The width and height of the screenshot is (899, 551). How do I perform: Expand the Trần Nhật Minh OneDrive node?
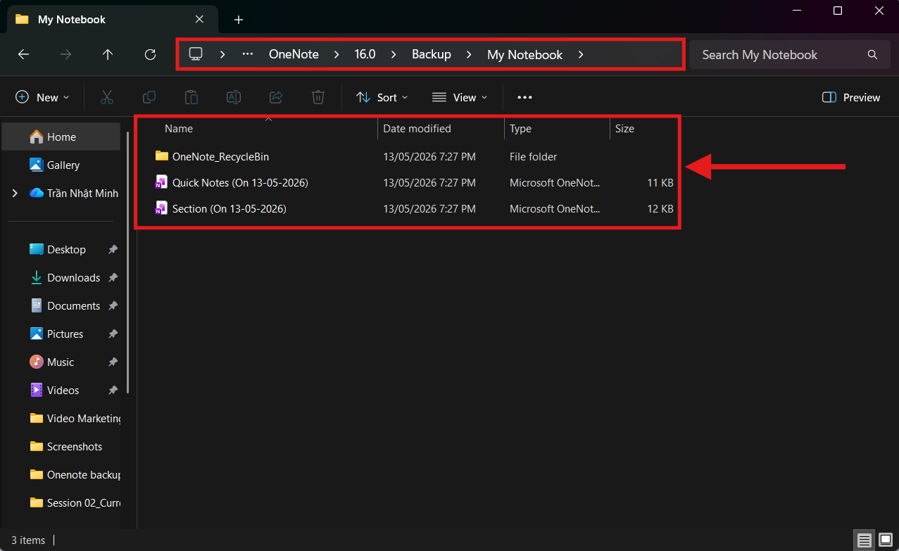15,193
